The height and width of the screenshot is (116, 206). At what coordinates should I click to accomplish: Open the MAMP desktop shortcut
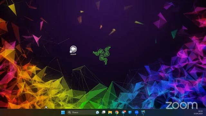73,50
